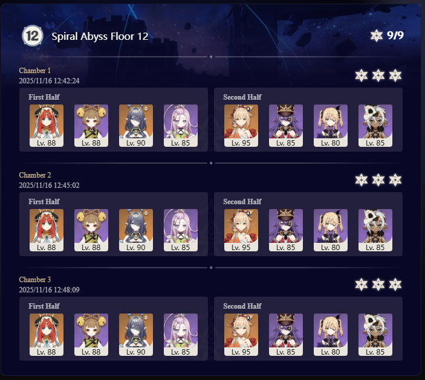
Task: Click Chamber 2 timestamp 12:45:02
Action: [x=49, y=185]
